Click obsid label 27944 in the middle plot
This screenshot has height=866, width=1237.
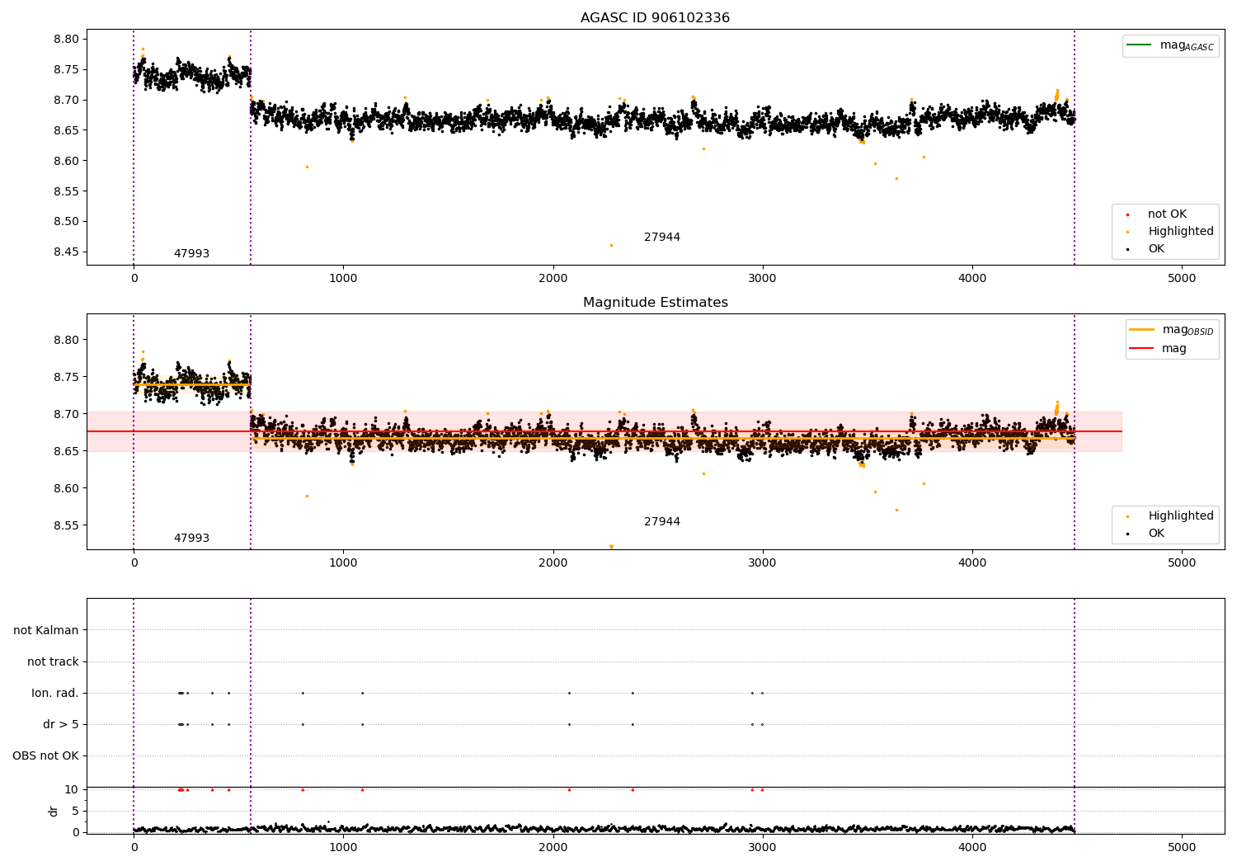click(662, 521)
